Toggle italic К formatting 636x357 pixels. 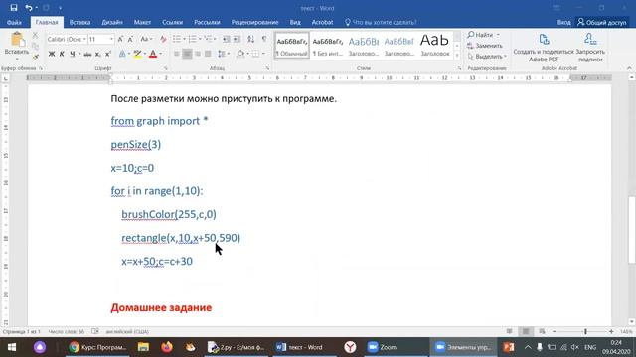tap(62, 54)
